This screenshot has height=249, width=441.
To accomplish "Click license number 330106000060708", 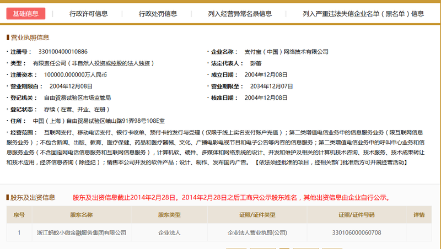I will [x=356, y=232].
